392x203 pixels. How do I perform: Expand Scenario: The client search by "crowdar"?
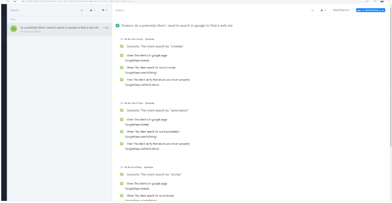pyautogui.click(x=156, y=46)
